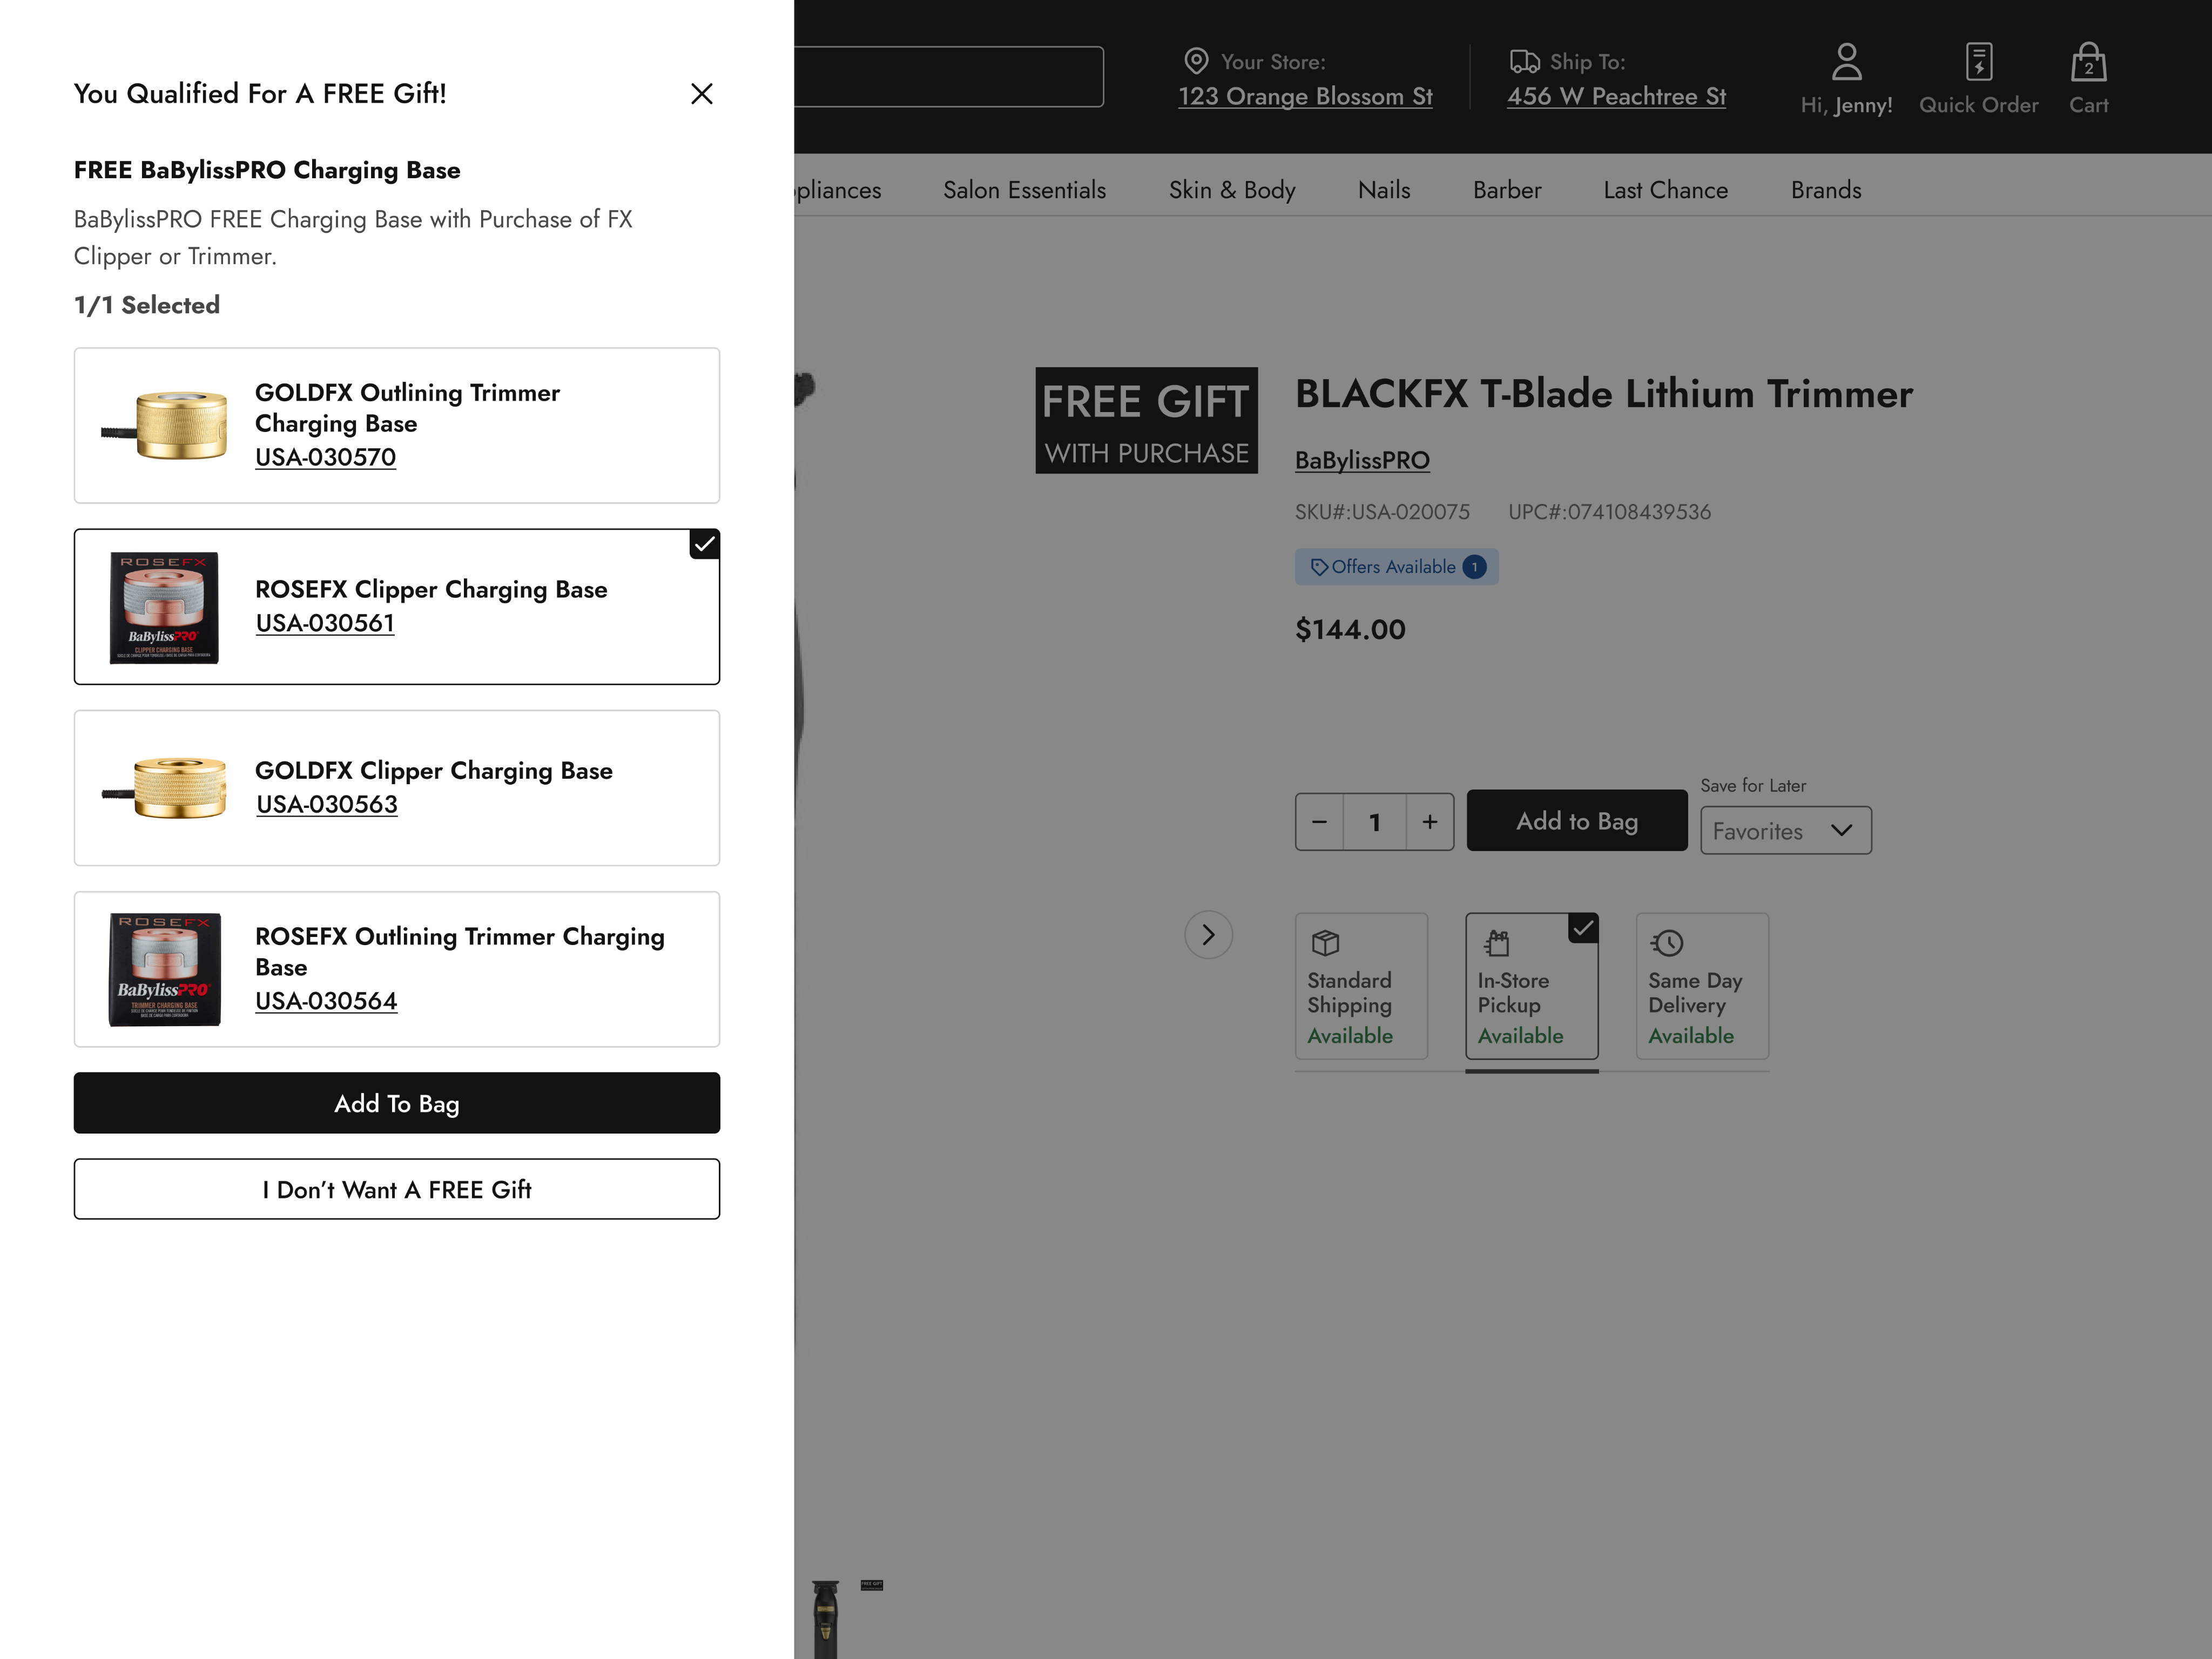Click the offers tag icon

(1319, 567)
